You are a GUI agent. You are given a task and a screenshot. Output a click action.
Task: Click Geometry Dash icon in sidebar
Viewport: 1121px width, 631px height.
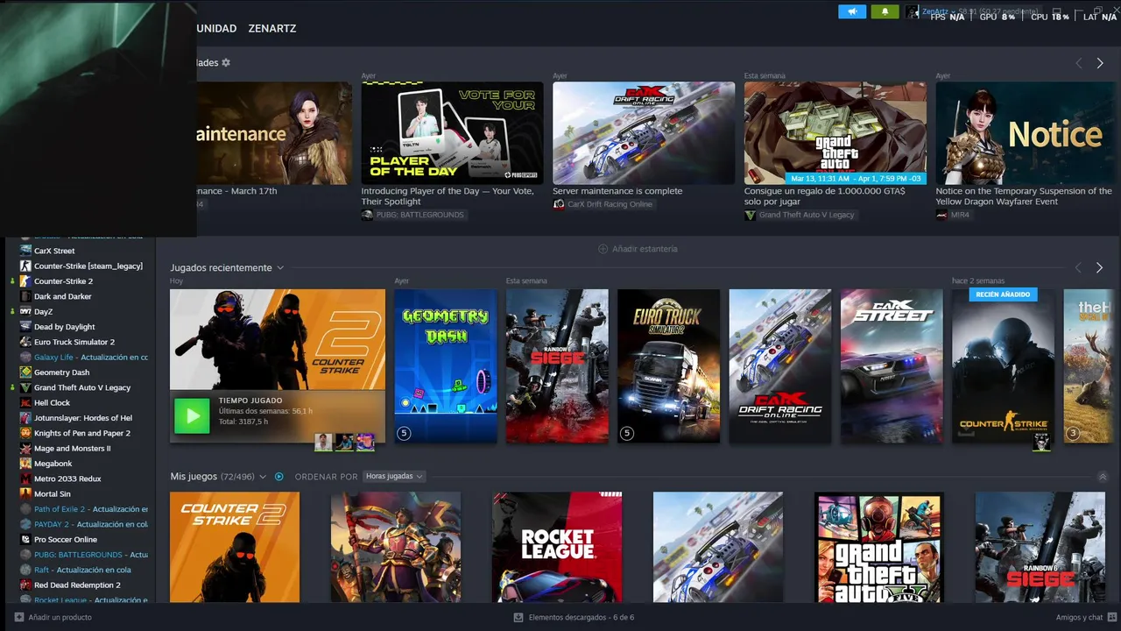(x=26, y=372)
